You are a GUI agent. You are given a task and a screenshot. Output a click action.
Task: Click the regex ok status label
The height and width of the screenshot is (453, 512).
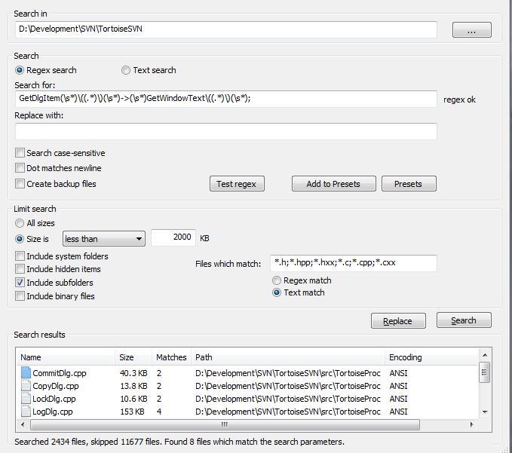[x=459, y=99]
